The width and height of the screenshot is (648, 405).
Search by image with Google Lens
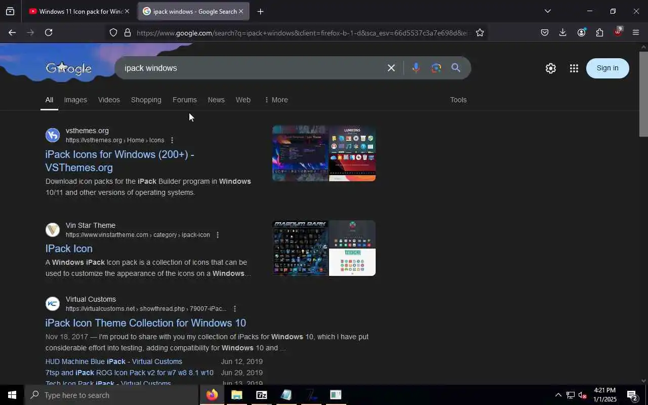click(436, 68)
